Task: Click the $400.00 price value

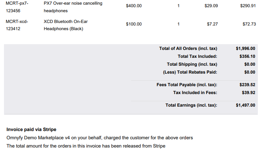Action: click(x=134, y=6)
